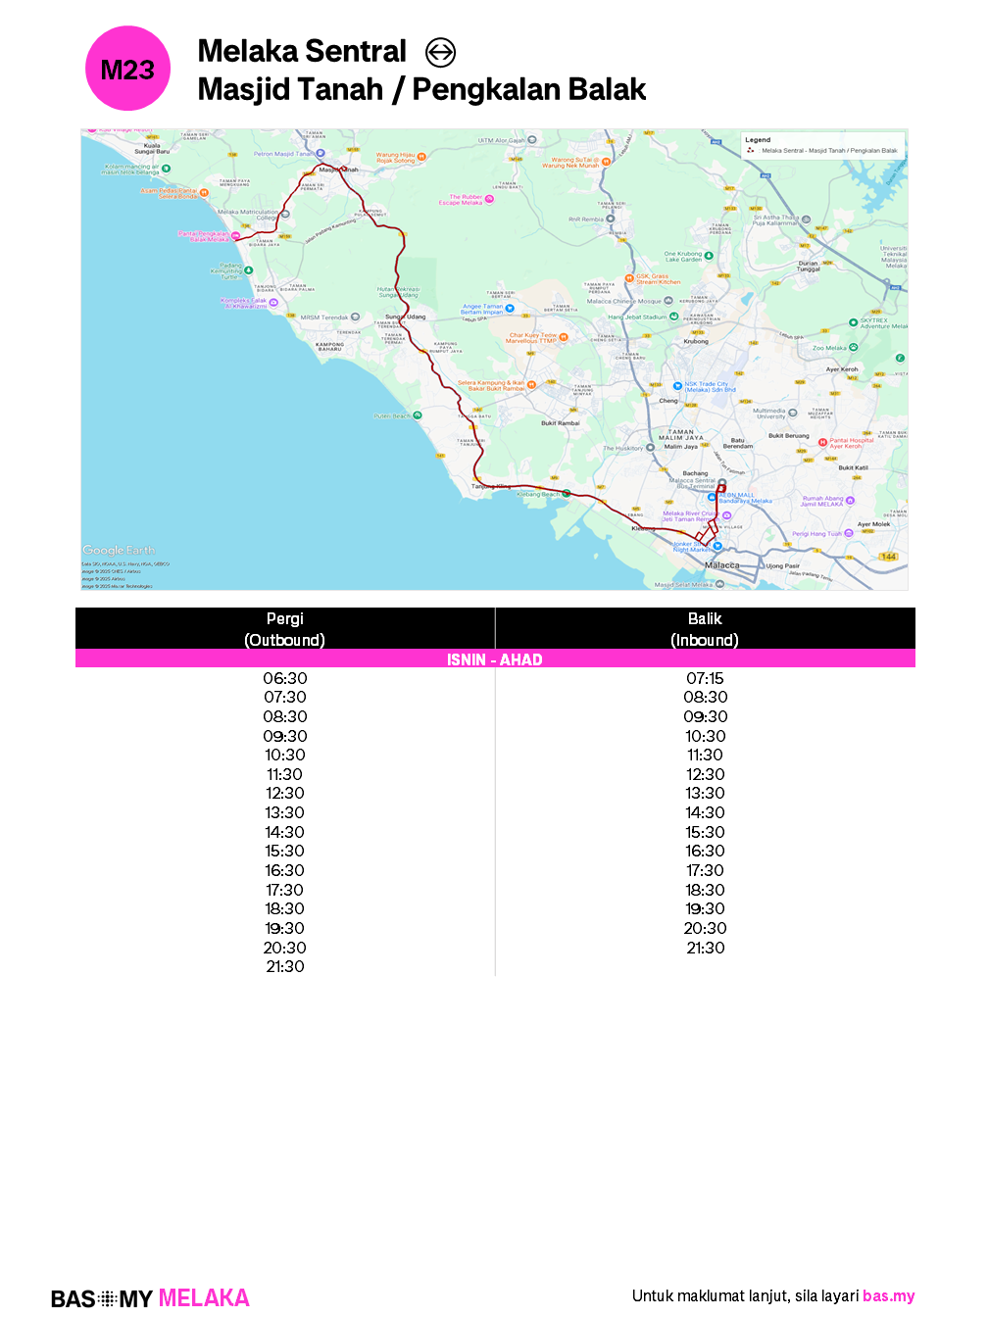The height and width of the screenshot is (1317, 988).
Task: Click the Pantai Hospital Ayer Keroh marker
Action: pyautogui.click(x=822, y=443)
